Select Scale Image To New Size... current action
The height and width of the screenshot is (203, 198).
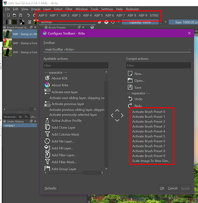click(x=151, y=161)
